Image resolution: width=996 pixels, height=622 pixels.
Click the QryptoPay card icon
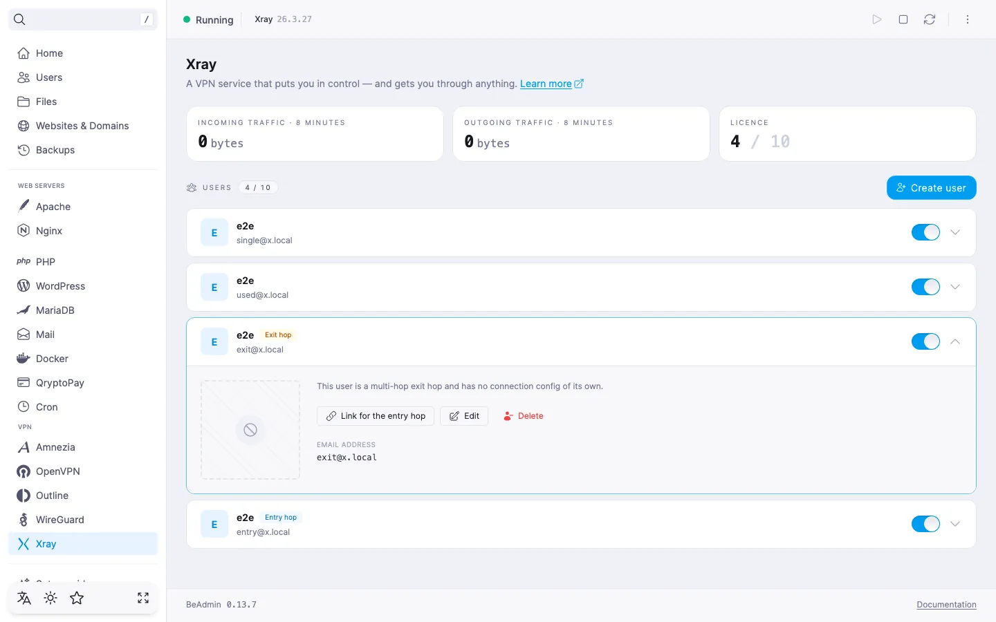point(24,382)
